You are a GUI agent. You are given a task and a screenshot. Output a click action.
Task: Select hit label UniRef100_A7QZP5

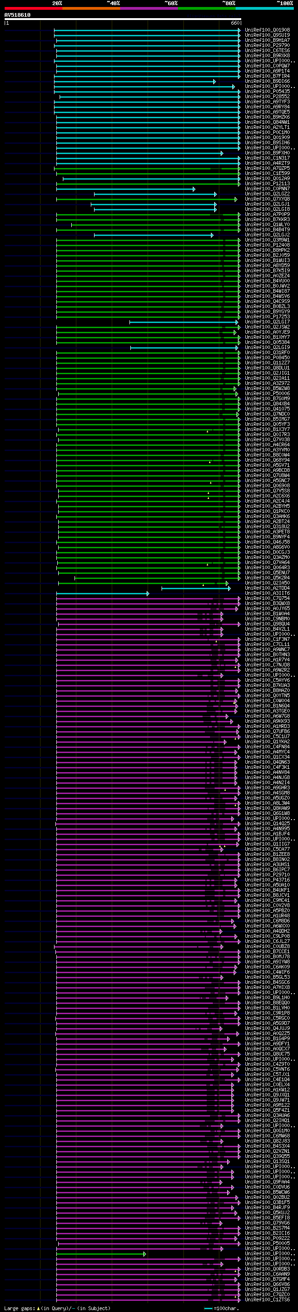pos(267,168)
